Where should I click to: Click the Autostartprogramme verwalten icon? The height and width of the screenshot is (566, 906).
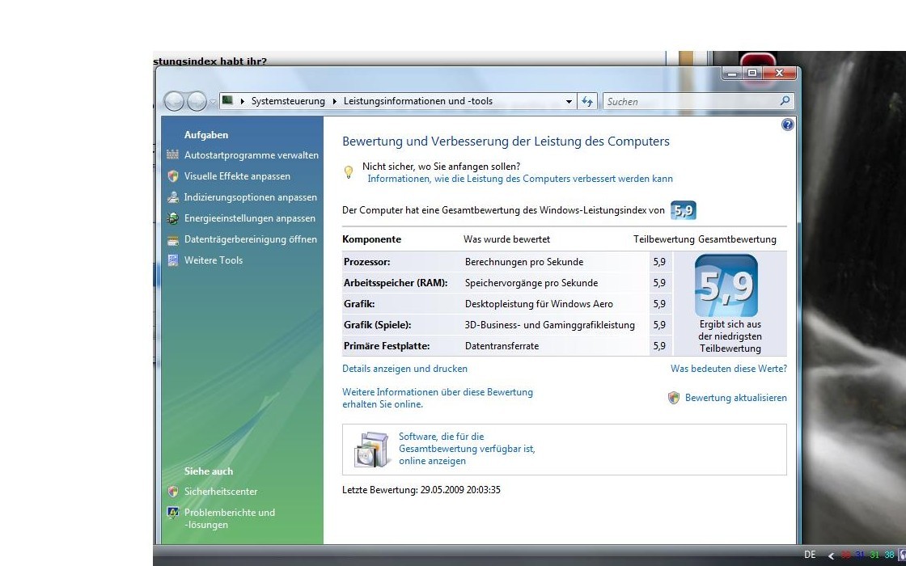(173, 154)
